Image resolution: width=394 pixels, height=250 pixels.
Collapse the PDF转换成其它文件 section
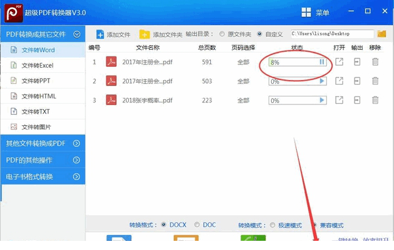77,34
